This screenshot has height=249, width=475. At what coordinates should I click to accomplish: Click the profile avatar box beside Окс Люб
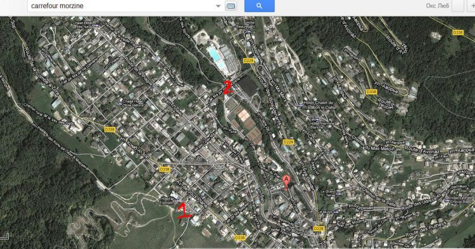point(458,6)
